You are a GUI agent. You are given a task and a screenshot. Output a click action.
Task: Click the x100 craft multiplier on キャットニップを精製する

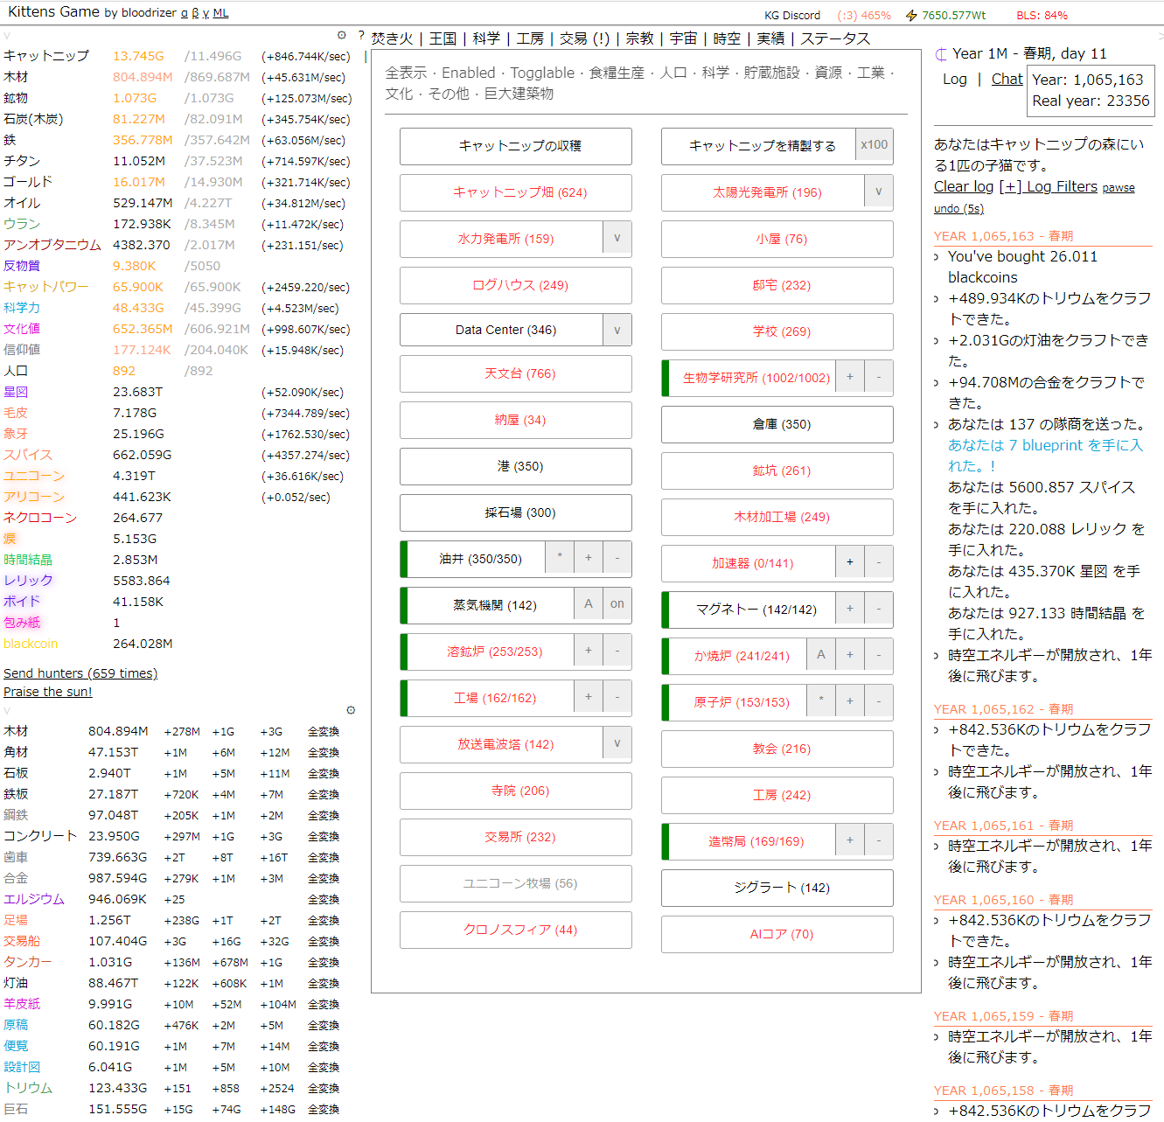875,145
